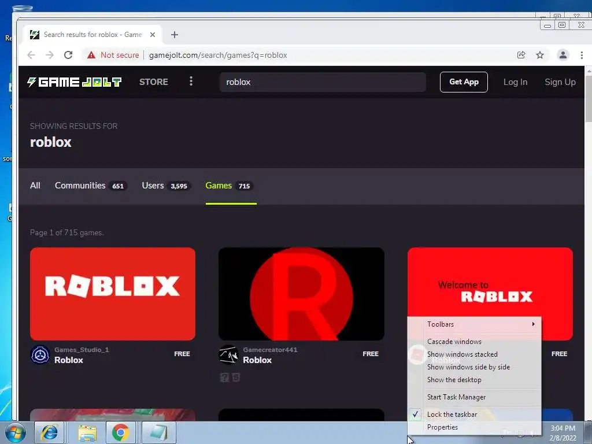Open the white ROBLOX logo game thumbnail
Screen dimensions: 592x444
[x=113, y=294]
